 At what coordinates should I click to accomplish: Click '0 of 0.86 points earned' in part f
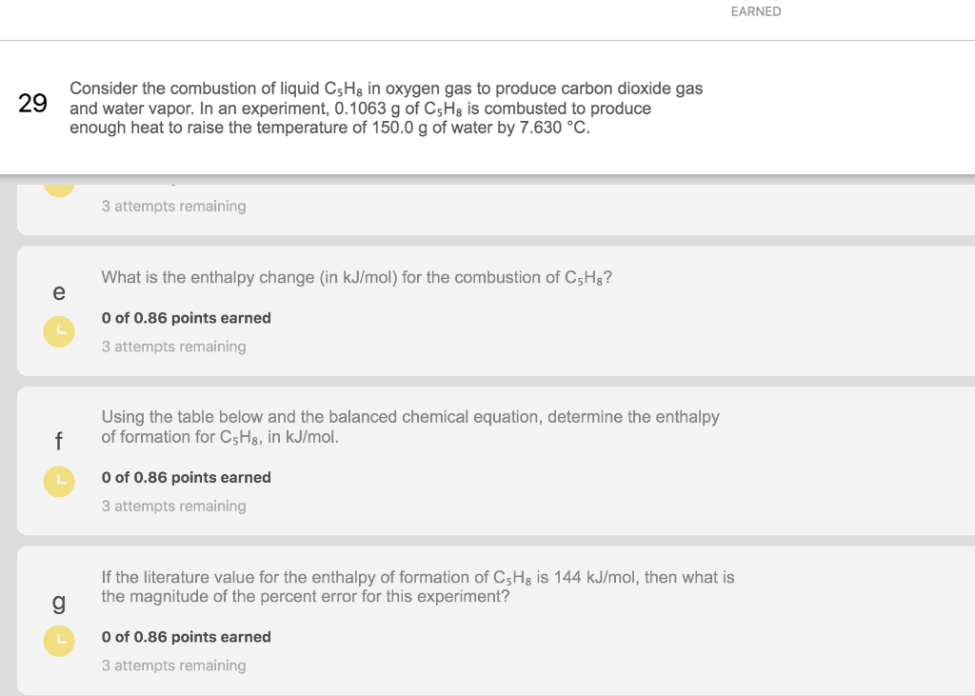[x=186, y=477]
